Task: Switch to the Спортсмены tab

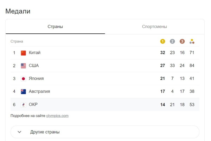Action: [x=154, y=27]
